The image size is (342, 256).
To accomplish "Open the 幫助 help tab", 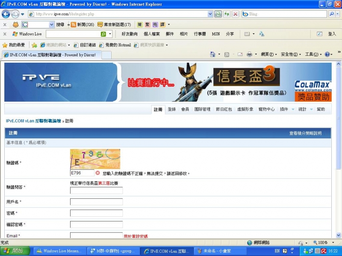I will click(x=321, y=109).
